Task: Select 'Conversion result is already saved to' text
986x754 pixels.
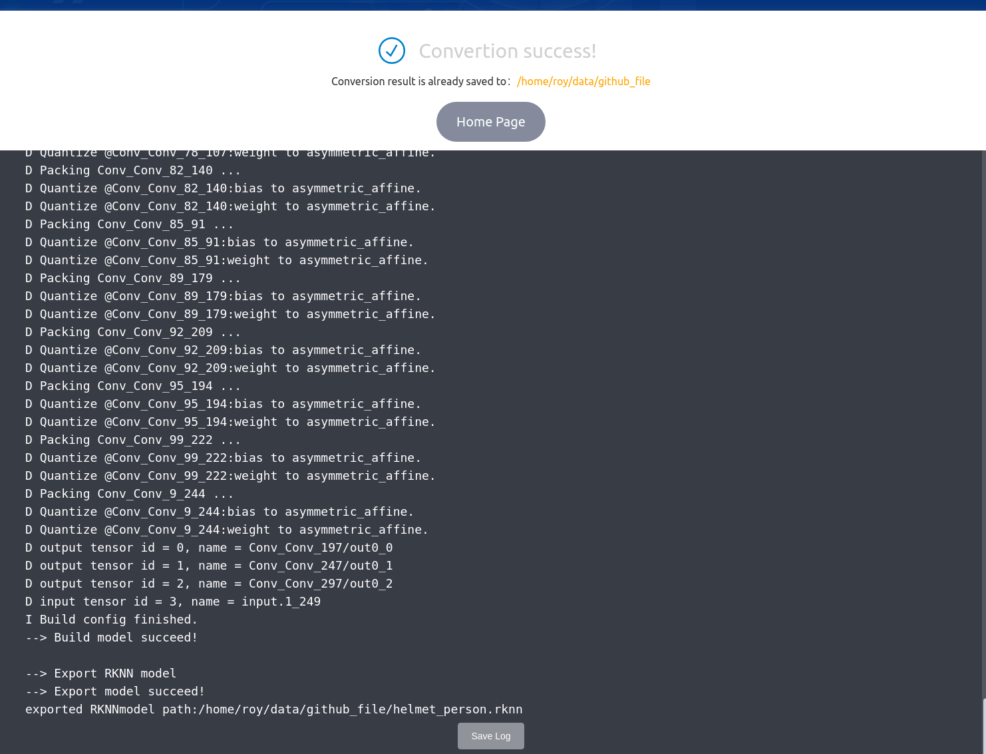Action: 420,81
